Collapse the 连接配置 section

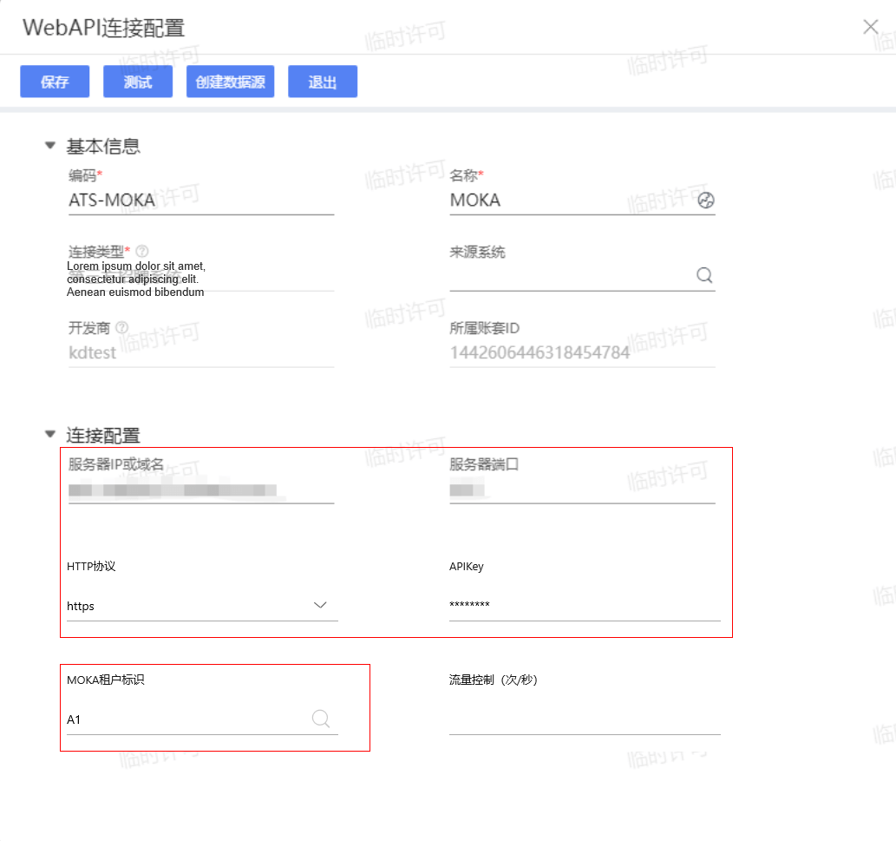point(50,434)
